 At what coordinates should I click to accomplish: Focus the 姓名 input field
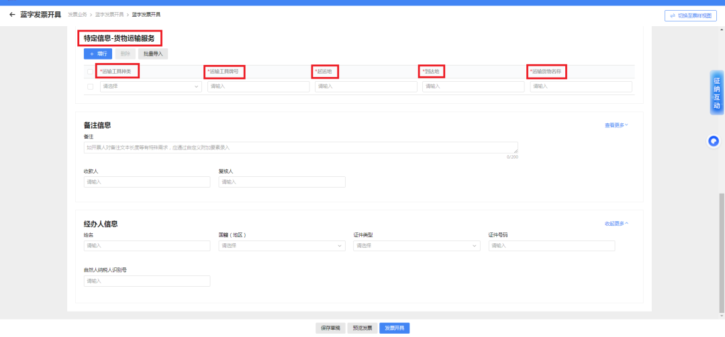coord(147,246)
